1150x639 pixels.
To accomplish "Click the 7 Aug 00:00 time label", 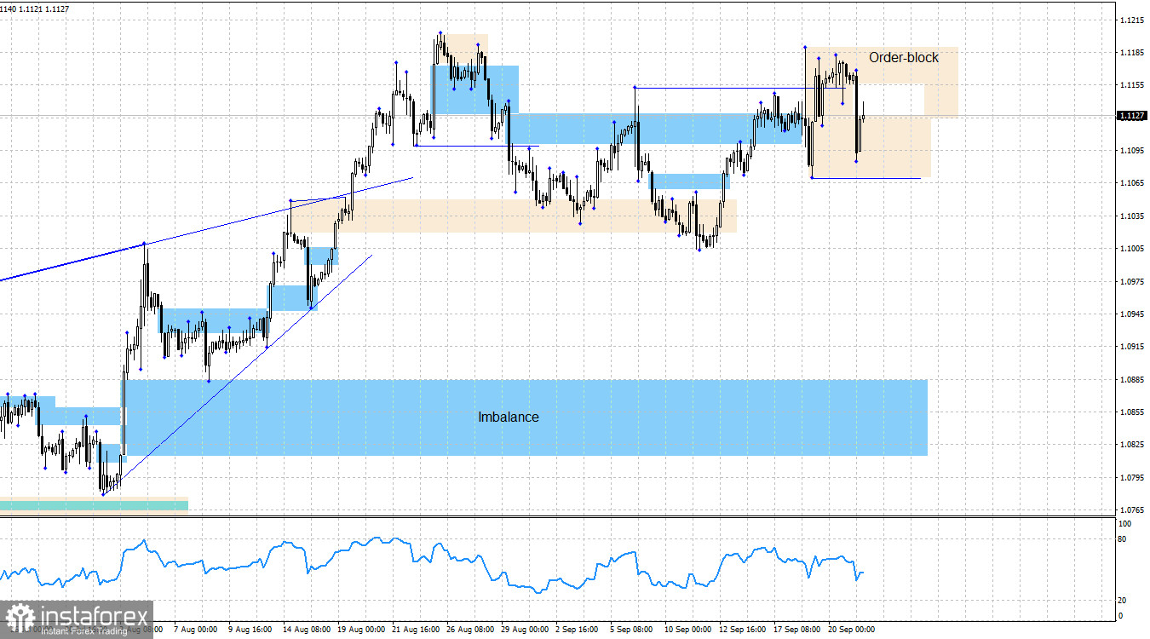I will [x=197, y=630].
